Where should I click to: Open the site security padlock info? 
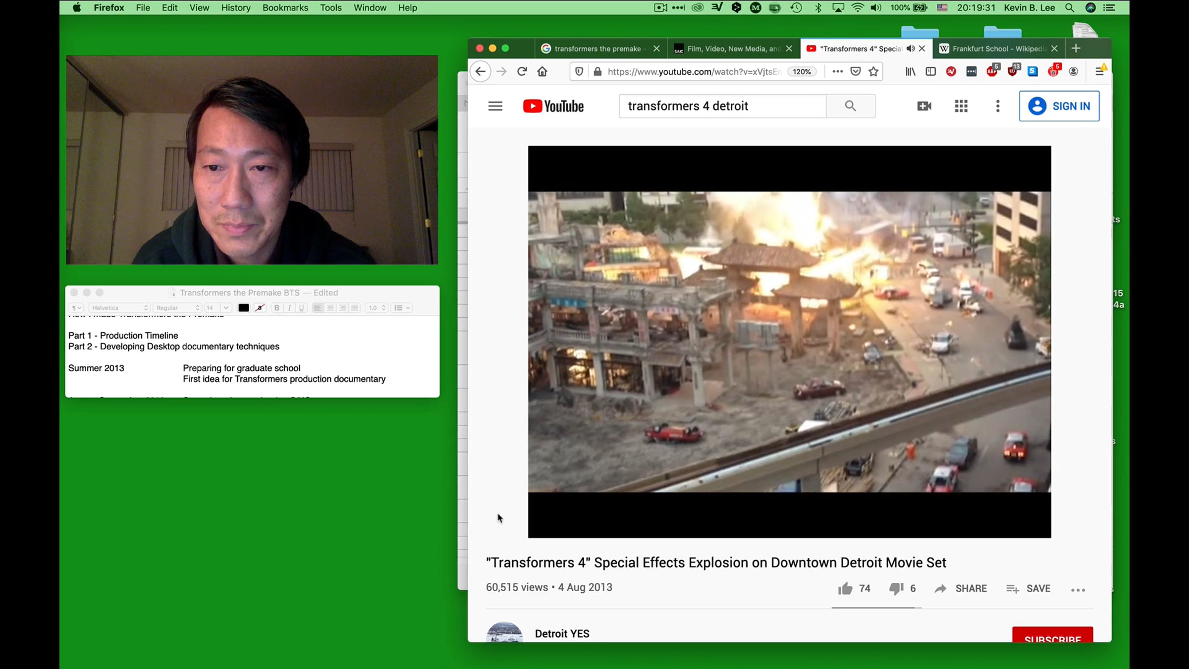597,71
